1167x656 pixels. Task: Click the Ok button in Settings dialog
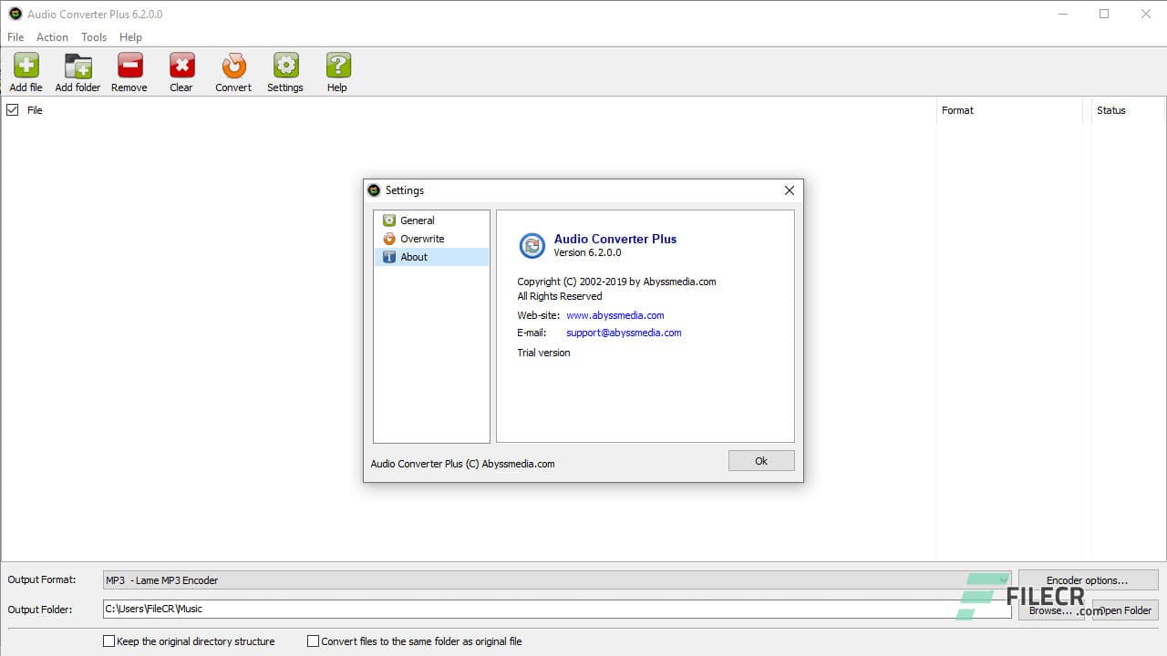760,460
